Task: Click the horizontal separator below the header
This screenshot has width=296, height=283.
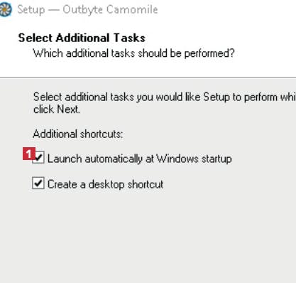Action: (x=148, y=78)
